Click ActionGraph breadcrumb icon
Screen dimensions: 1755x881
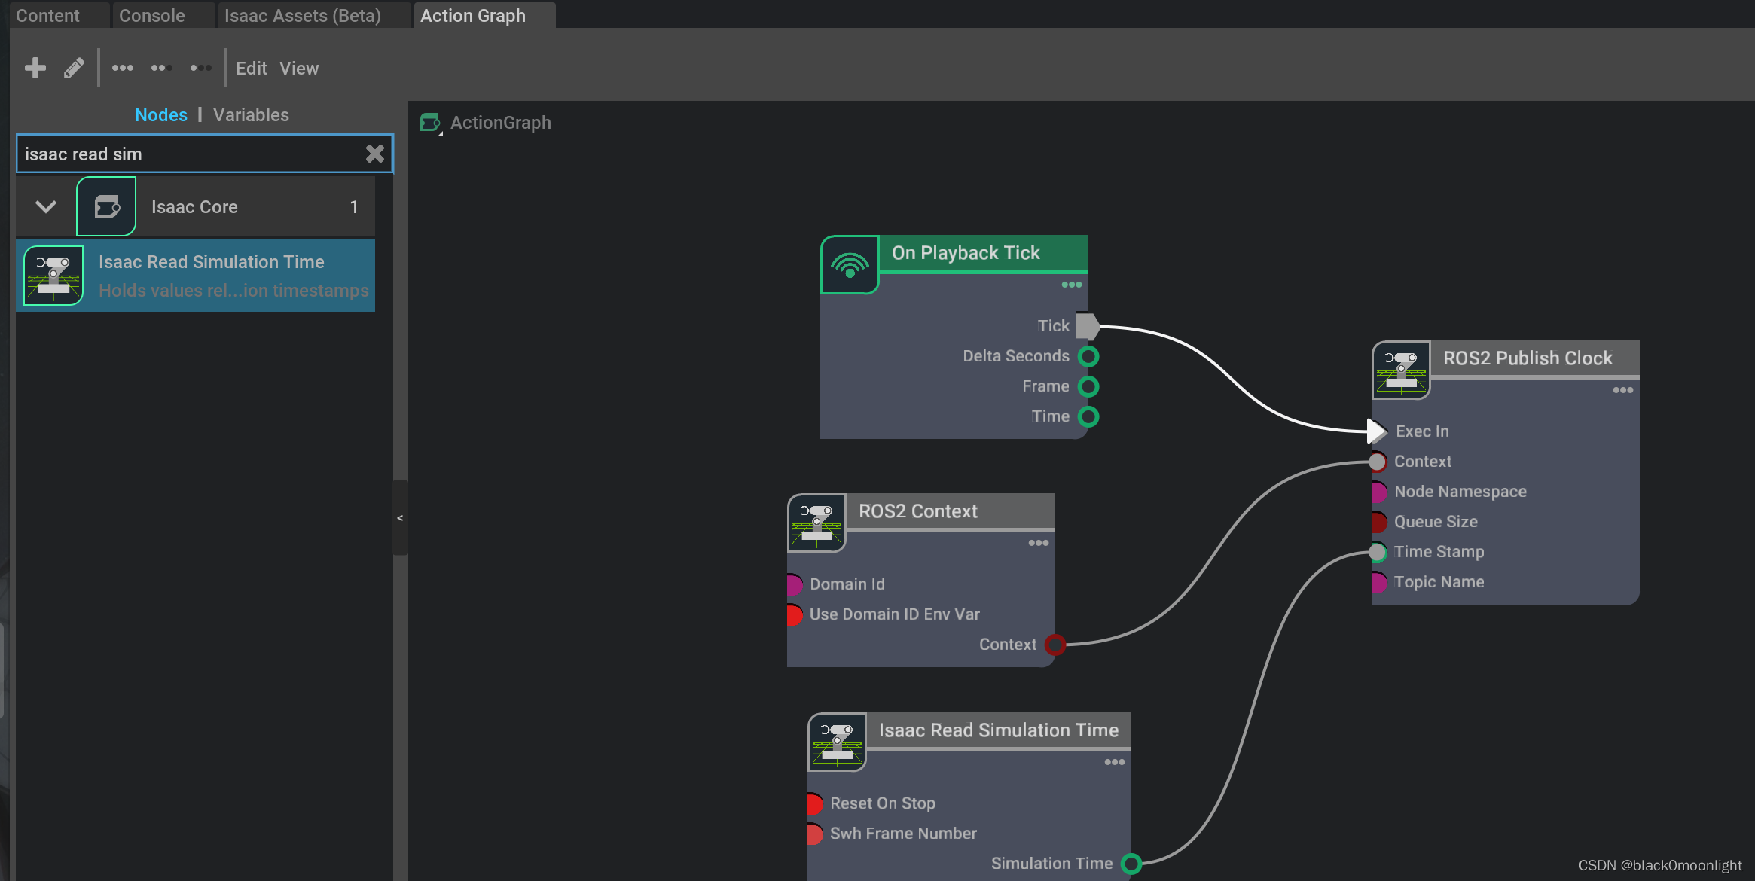(x=430, y=123)
